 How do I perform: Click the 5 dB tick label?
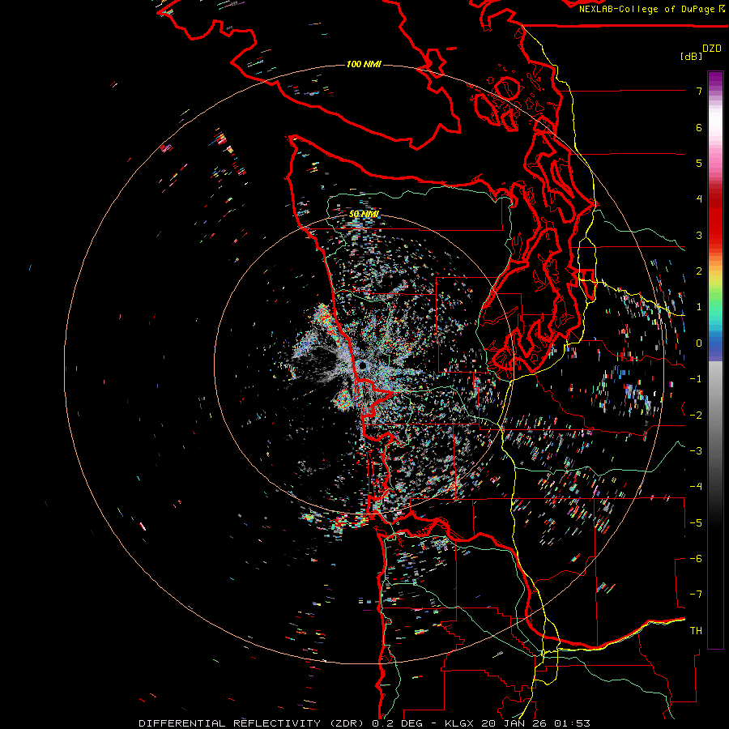tap(699, 163)
